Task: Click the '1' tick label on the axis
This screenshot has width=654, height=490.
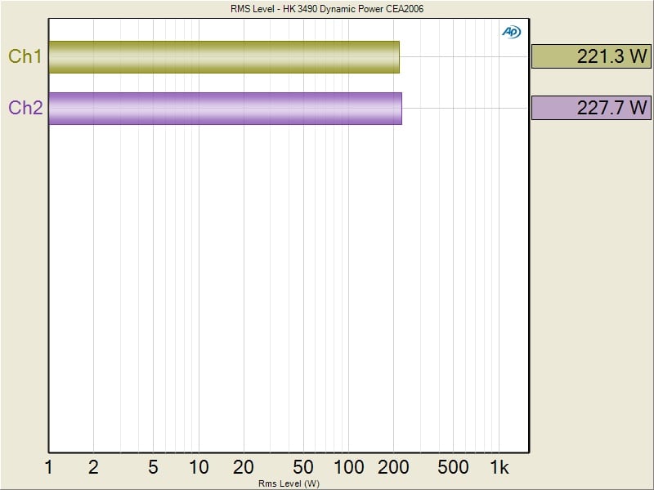Action: (48, 467)
